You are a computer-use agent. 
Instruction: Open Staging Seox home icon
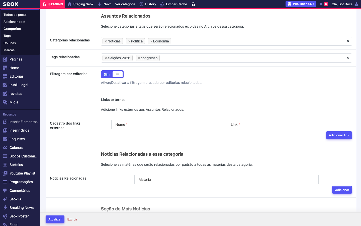(x=69, y=4)
